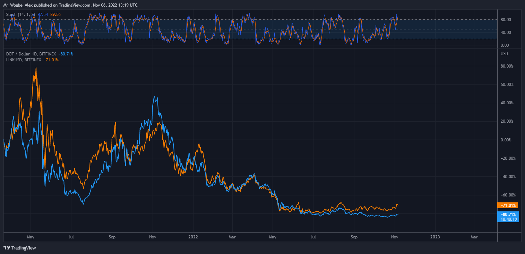Click the Nov 2021 time axis label

coord(153,237)
